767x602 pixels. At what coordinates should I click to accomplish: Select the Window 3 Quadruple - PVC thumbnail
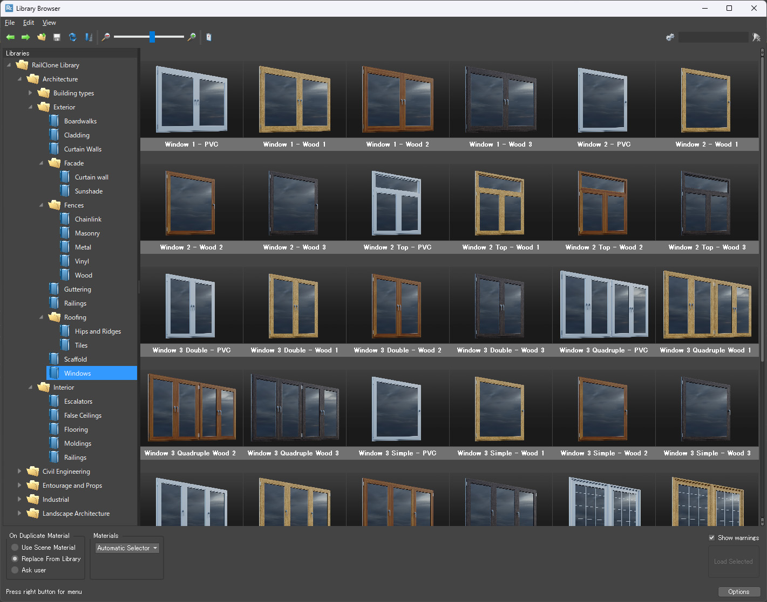coord(604,312)
